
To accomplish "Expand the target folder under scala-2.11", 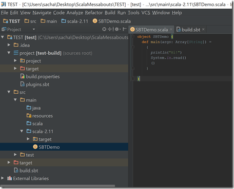I will tap(28, 139).
